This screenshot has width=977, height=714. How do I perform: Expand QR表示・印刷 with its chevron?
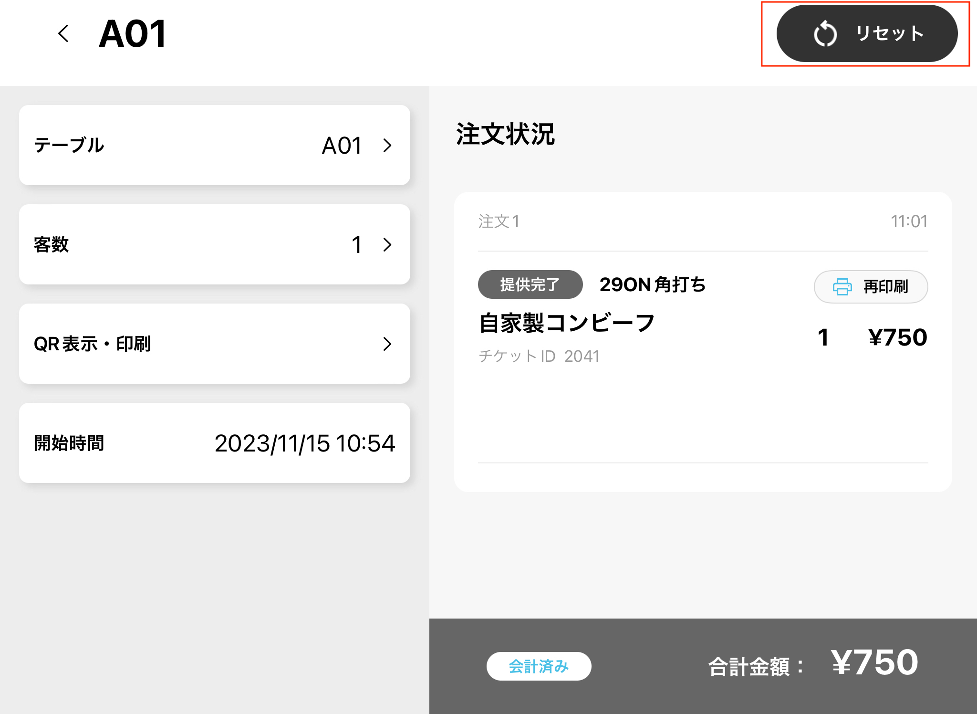pos(387,344)
